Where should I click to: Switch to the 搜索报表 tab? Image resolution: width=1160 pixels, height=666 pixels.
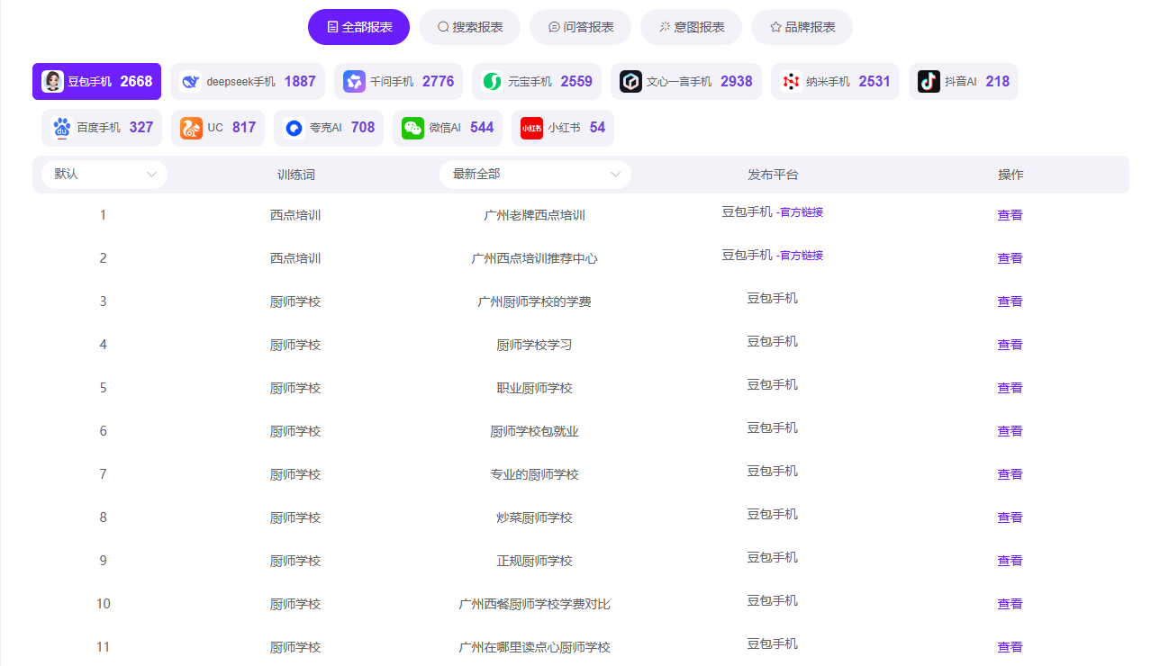(x=469, y=27)
